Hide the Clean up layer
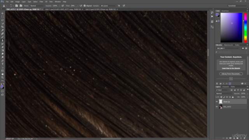 (217, 101)
